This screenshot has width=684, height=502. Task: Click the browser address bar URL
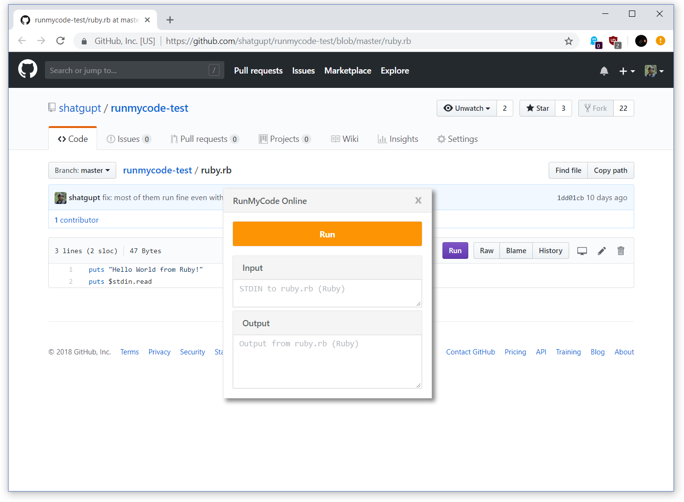288,41
